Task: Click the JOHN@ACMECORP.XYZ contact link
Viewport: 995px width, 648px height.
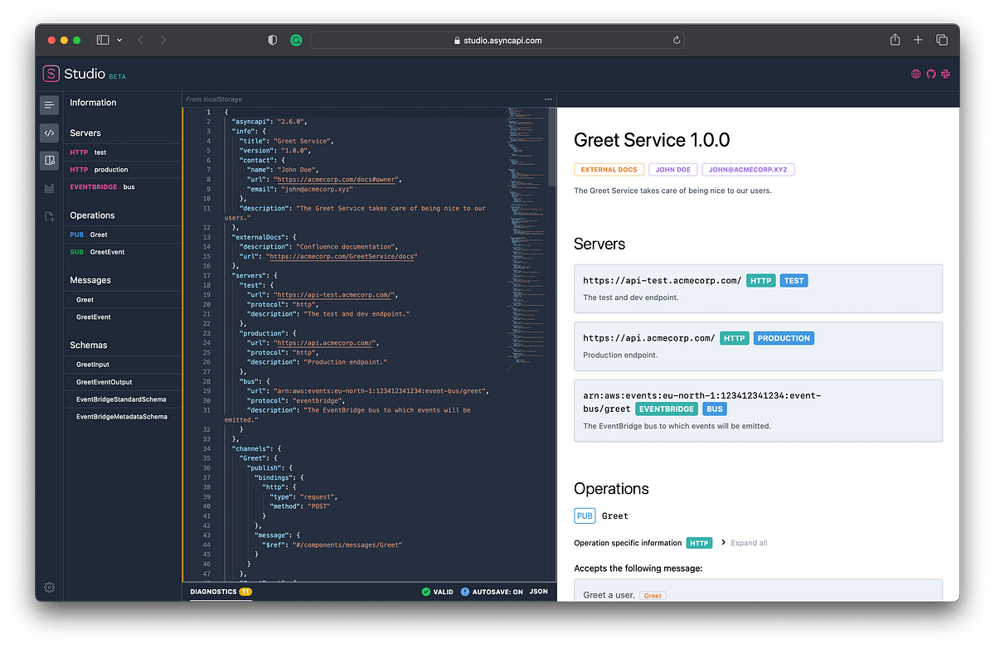Action: pyautogui.click(x=748, y=169)
